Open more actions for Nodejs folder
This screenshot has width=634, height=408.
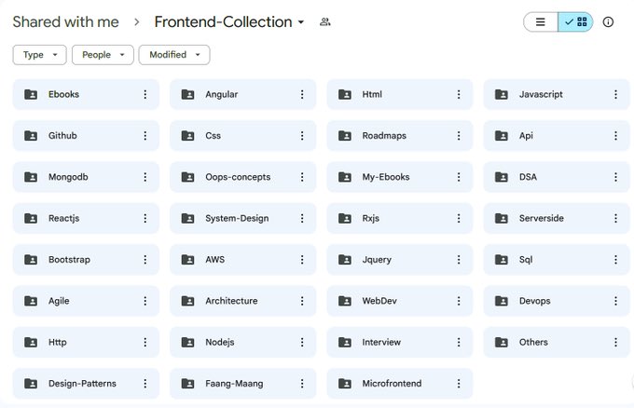tap(302, 342)
